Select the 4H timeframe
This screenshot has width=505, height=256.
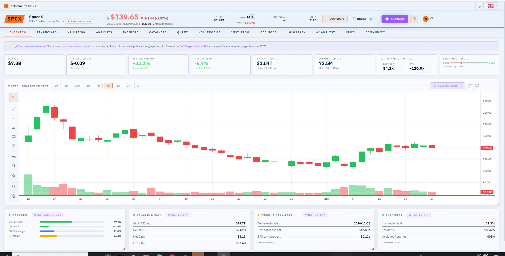tap(98, 86)
